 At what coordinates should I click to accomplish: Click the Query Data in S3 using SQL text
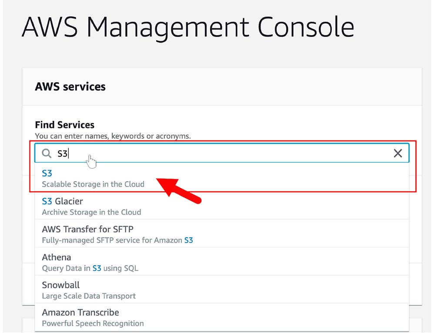(90, 268)
